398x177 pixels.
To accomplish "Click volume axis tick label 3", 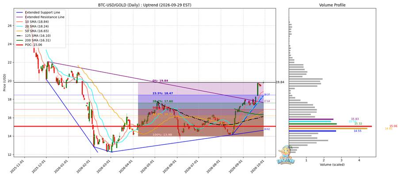I will (341, 160).
